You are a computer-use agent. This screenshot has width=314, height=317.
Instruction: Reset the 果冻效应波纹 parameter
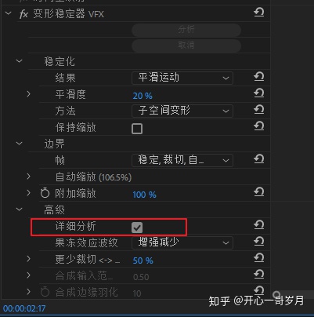pyautogui.click(x=258, y=242)
